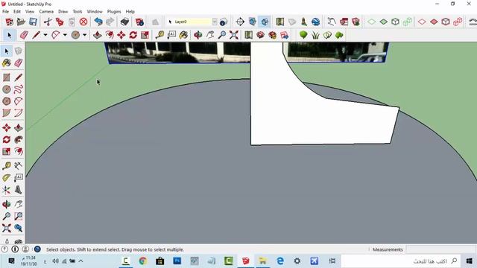Click the Windows search box in taskbar
The height and width of the screenshot is (268, 477).
click(402, 261)
